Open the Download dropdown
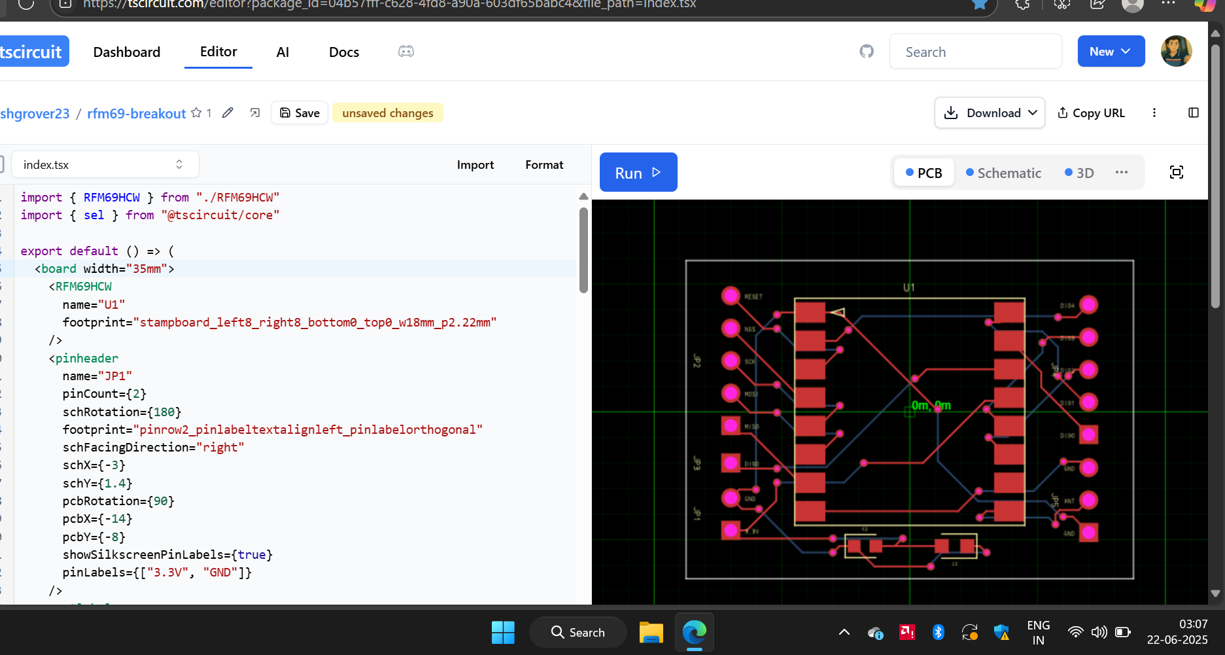Screen dimensions: 1225x655 click(x=990, y=113)
